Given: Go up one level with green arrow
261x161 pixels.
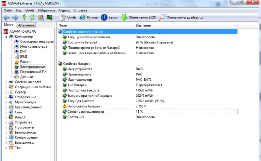Looking at the screenshot, I should [x=24, y=17].
